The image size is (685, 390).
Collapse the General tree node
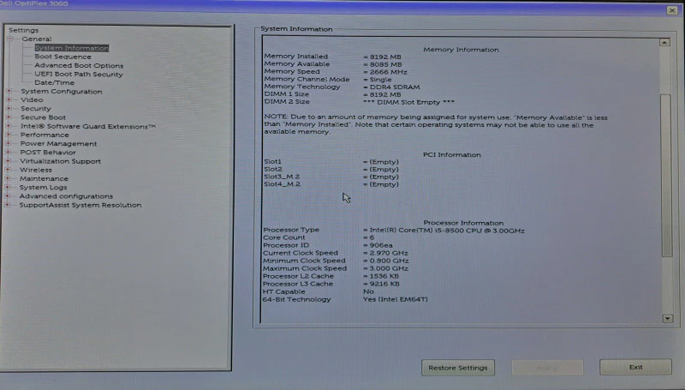click(x=9, y=39)
